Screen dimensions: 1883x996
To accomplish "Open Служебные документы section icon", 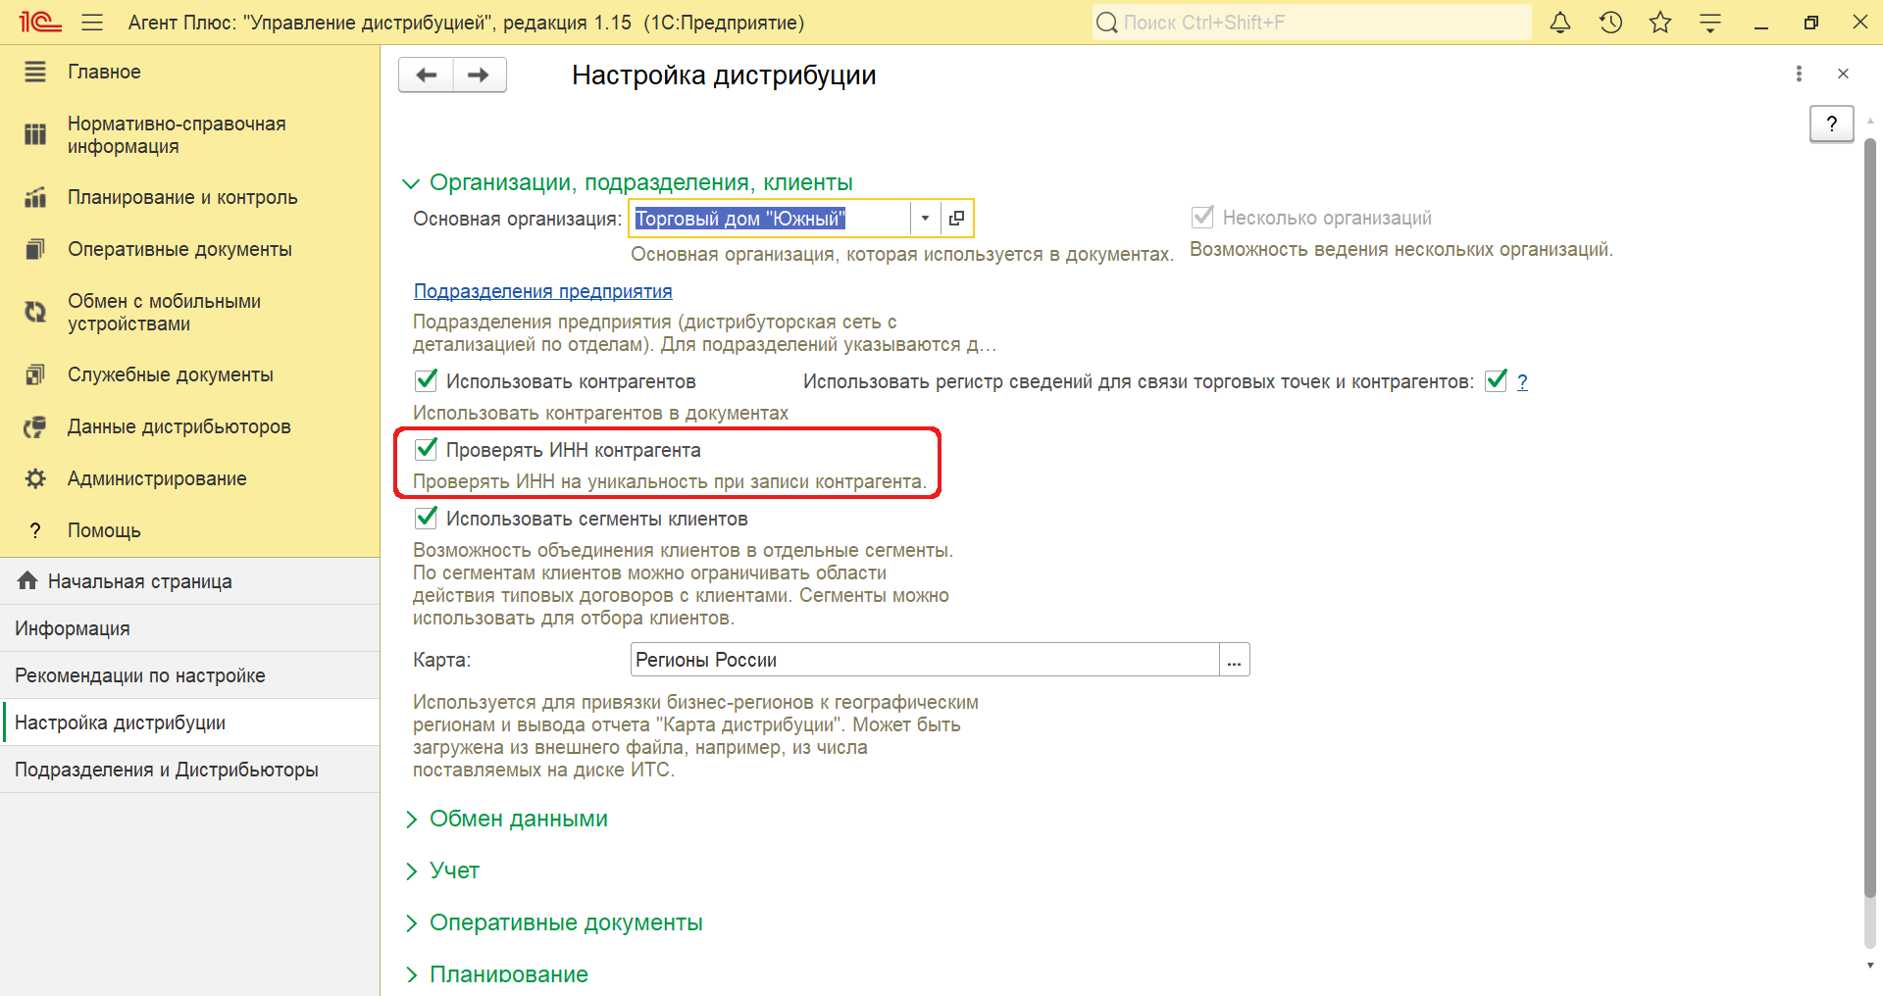I will click(35, 374).
